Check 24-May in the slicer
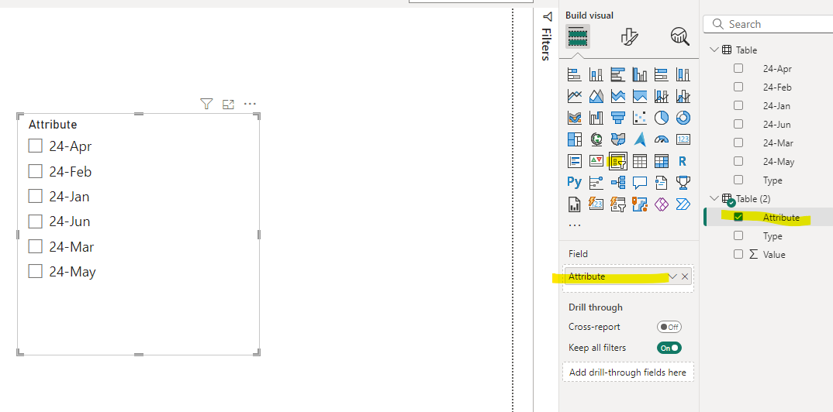Screen dimensions: 833x412 tap(35, 272)
